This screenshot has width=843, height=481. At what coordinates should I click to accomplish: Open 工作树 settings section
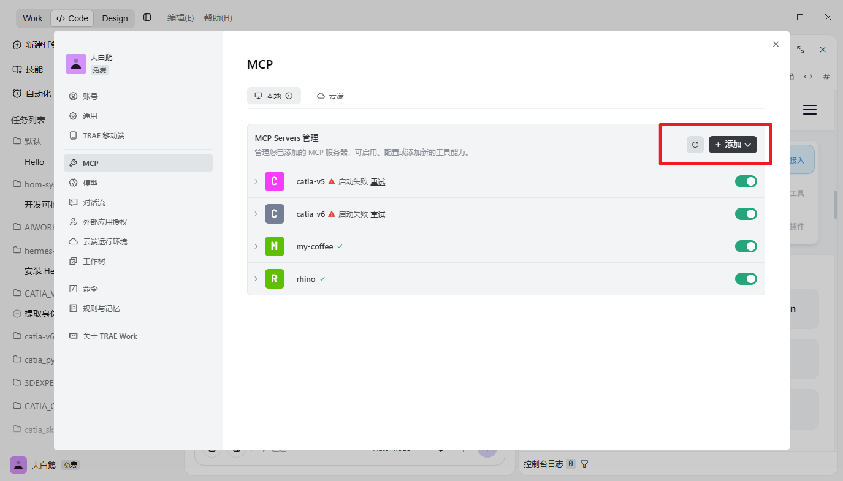(x=138, y=261)
